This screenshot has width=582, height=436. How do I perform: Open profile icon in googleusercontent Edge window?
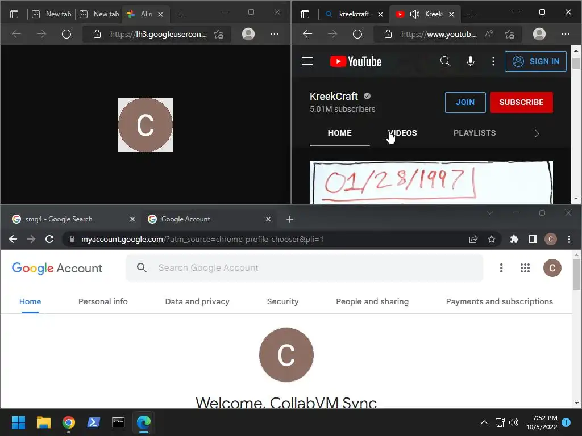tap(248, 34)
